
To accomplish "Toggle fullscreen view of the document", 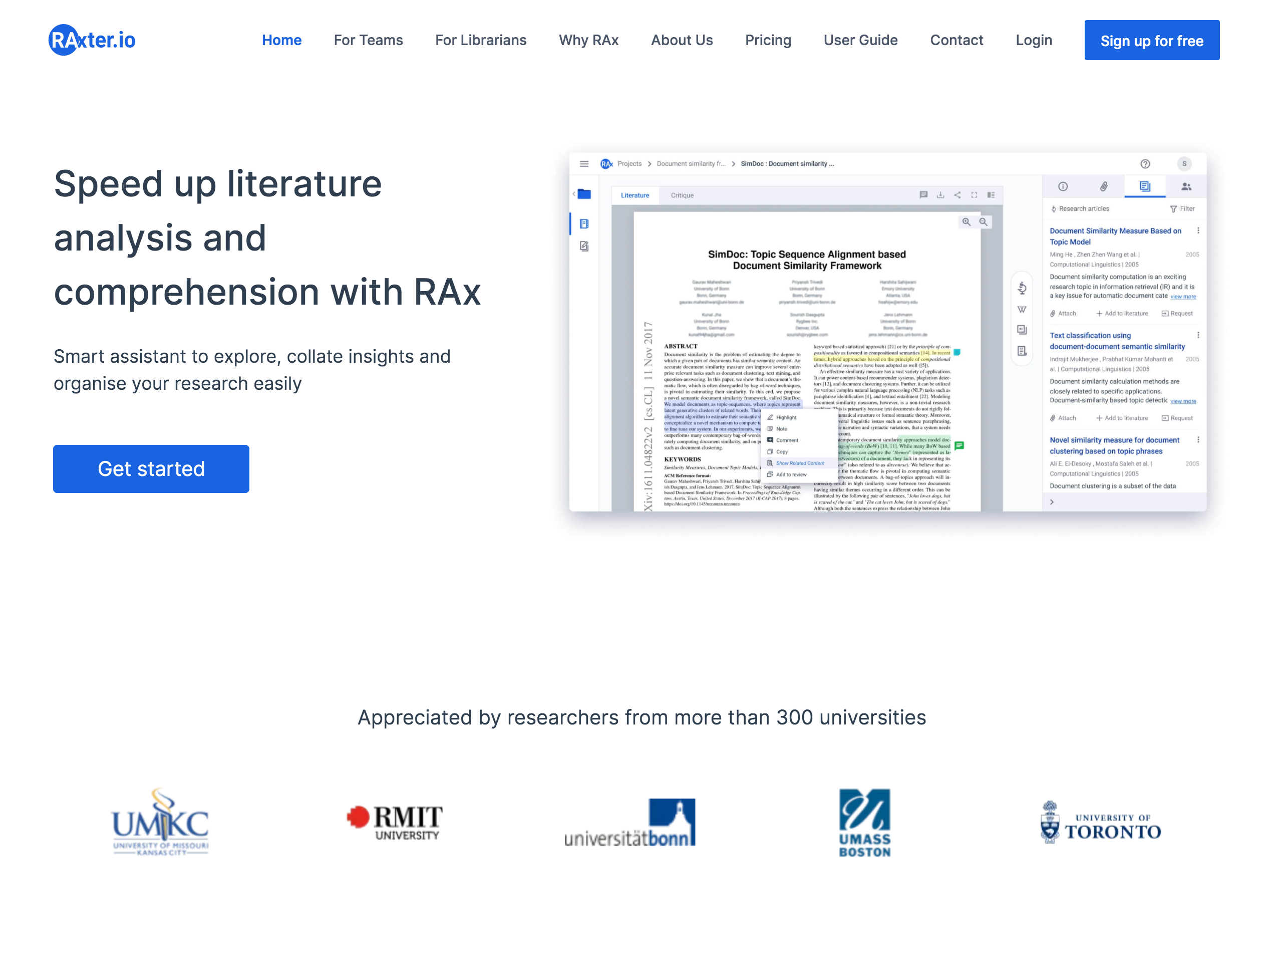I will pyautogui.click(x=975, y=195).
